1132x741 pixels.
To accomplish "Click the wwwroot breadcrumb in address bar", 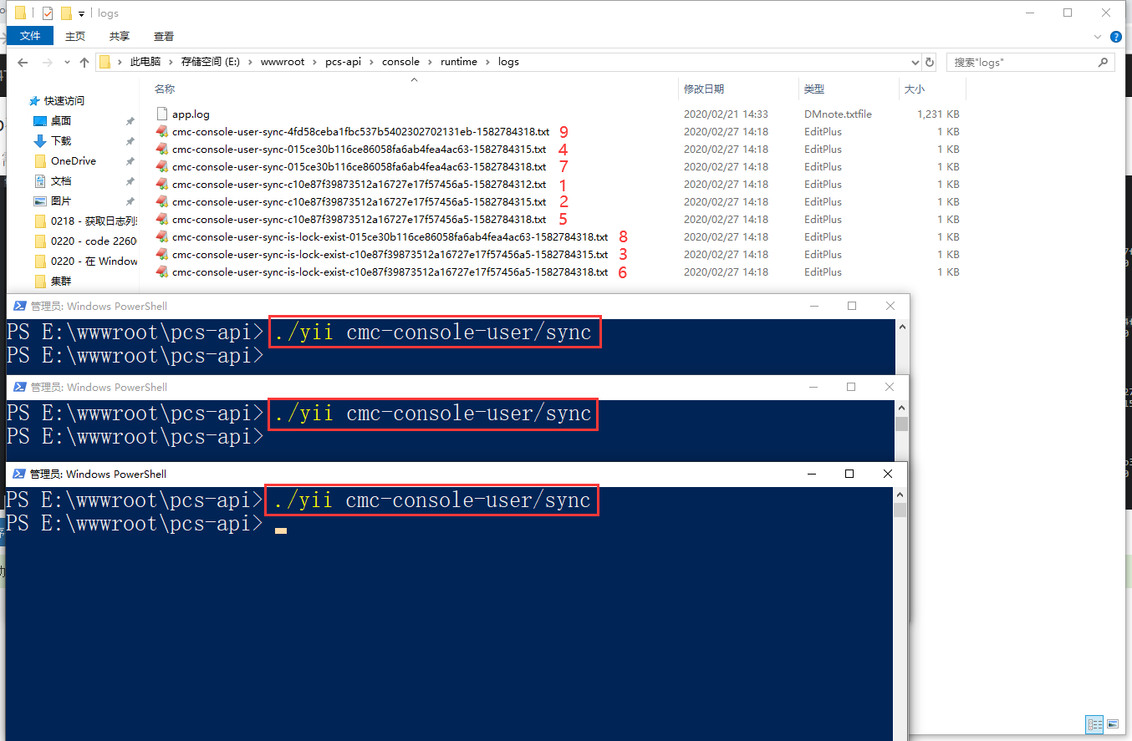I will point(283,62).
